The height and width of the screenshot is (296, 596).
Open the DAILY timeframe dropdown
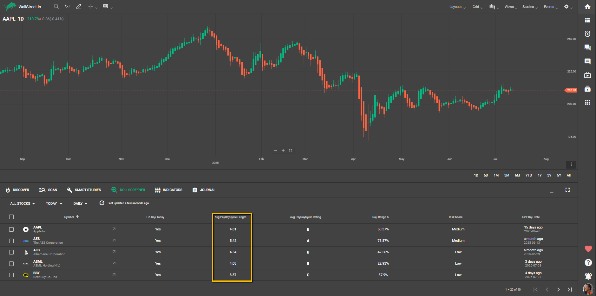click(x=81, y=203)
